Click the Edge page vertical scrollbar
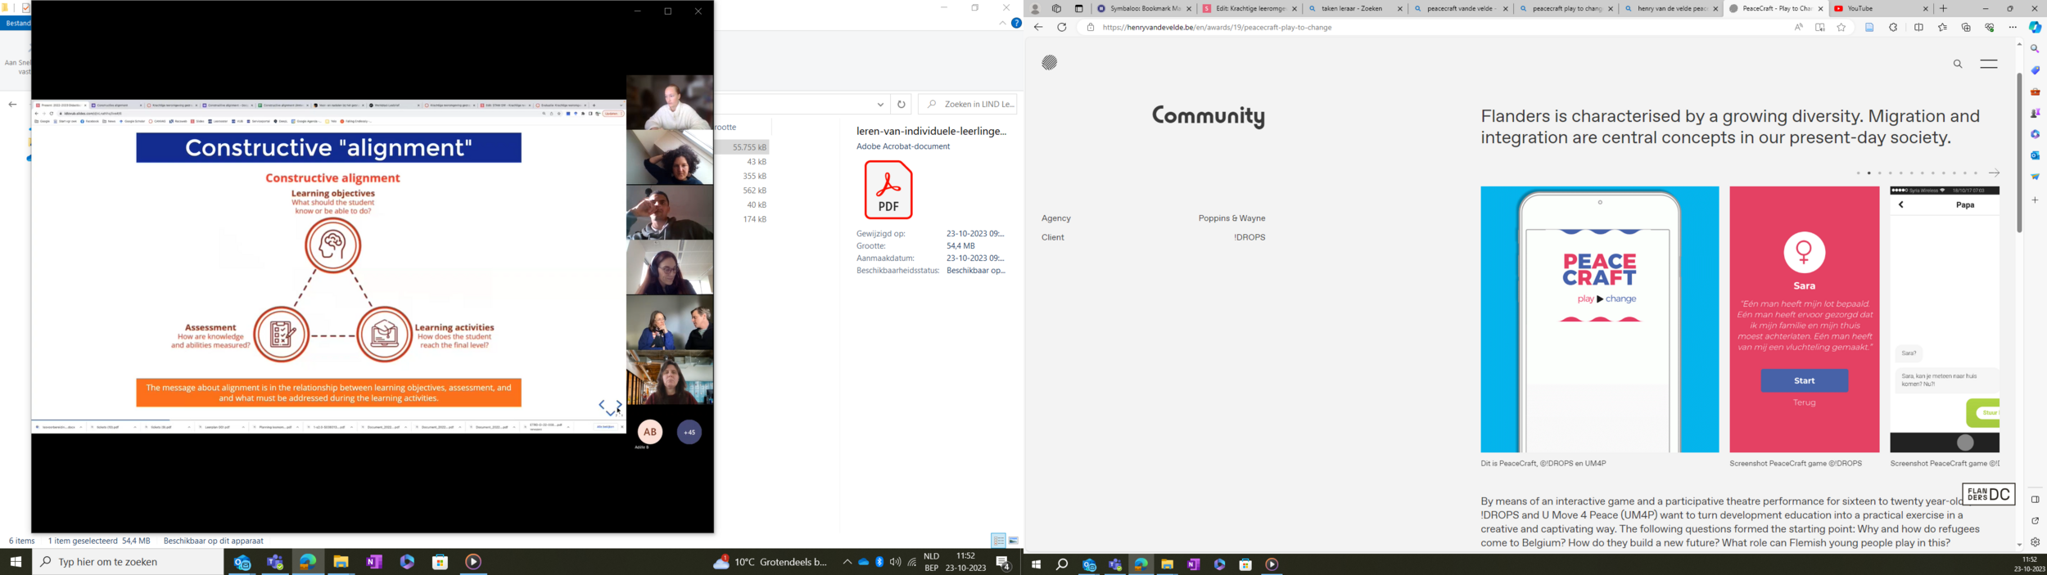 tap(2019, 153)
